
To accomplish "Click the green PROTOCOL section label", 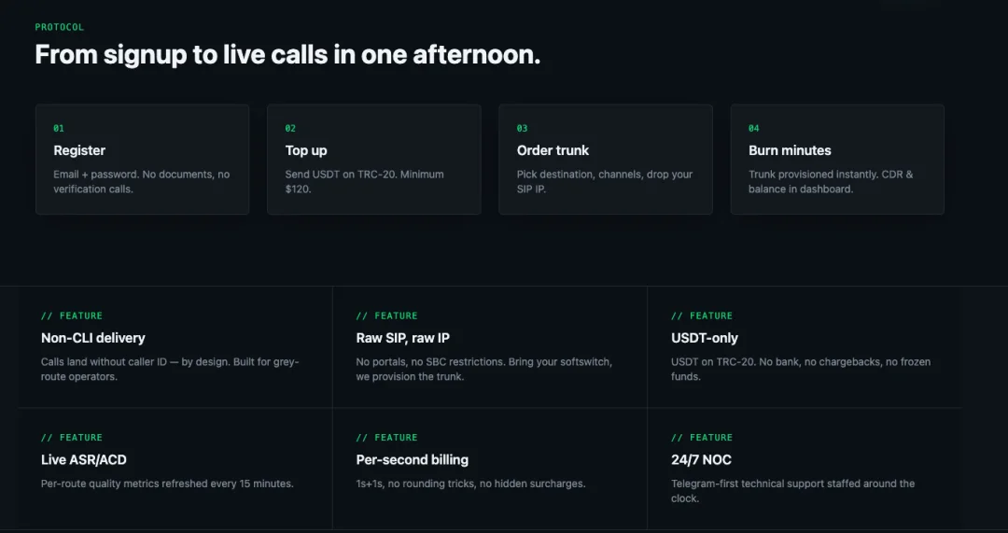I will coord(59,27).
